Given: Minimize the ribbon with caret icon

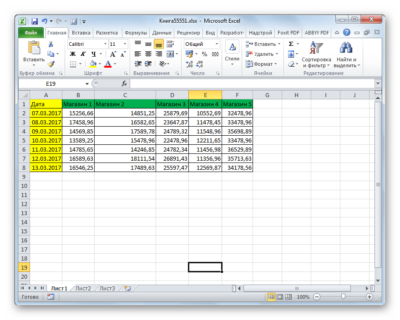Looking at the screenshot, I should (x=337, y=33).
